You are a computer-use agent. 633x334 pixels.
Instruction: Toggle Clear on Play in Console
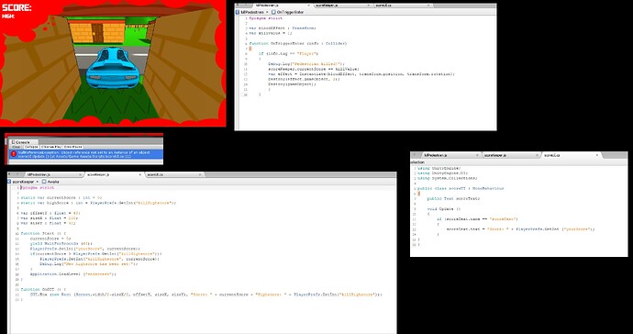click(50, 147)
